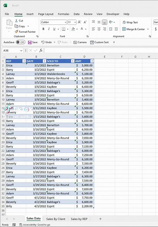Click Wrap Text
This screenshot has height=227, width=158.
pyautogui.click(x=130, y=22)
